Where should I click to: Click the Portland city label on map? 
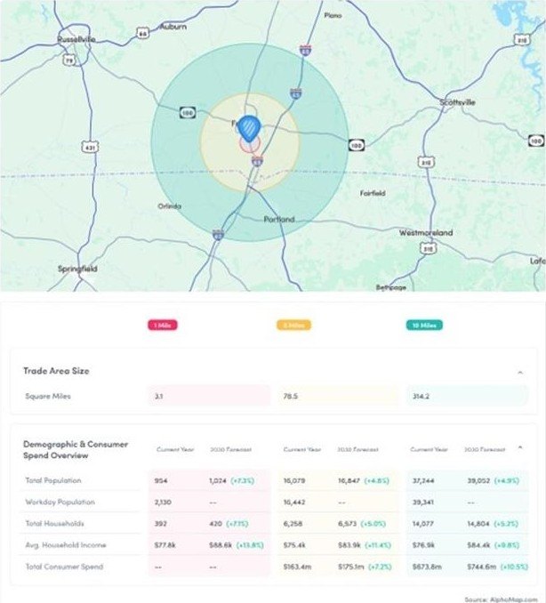pos(278,219)
